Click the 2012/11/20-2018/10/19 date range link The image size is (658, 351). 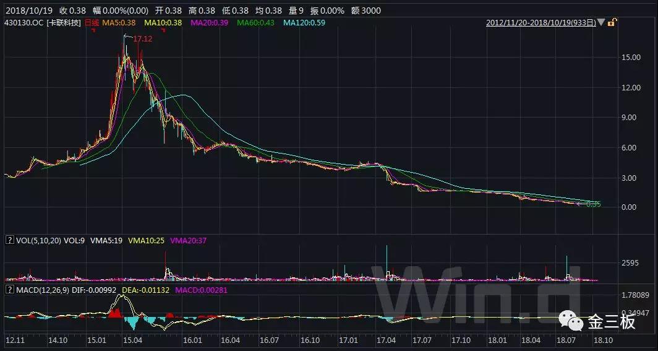click(541, 23)
